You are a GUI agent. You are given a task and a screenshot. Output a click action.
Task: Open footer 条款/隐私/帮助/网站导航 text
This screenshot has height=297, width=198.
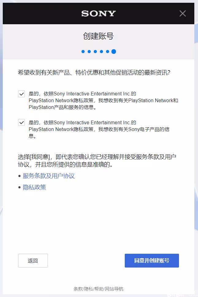coord(98,289)
